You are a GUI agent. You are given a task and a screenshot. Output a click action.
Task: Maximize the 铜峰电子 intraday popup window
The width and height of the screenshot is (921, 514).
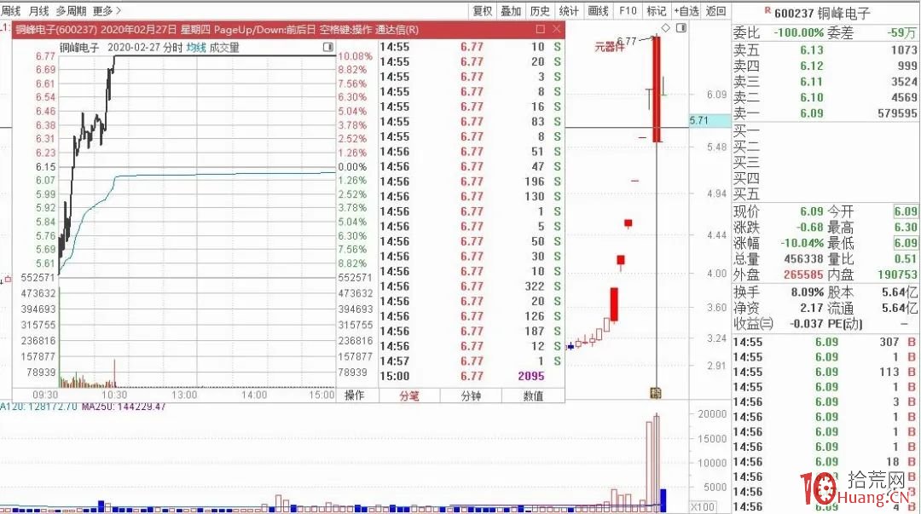click(541, 29)
